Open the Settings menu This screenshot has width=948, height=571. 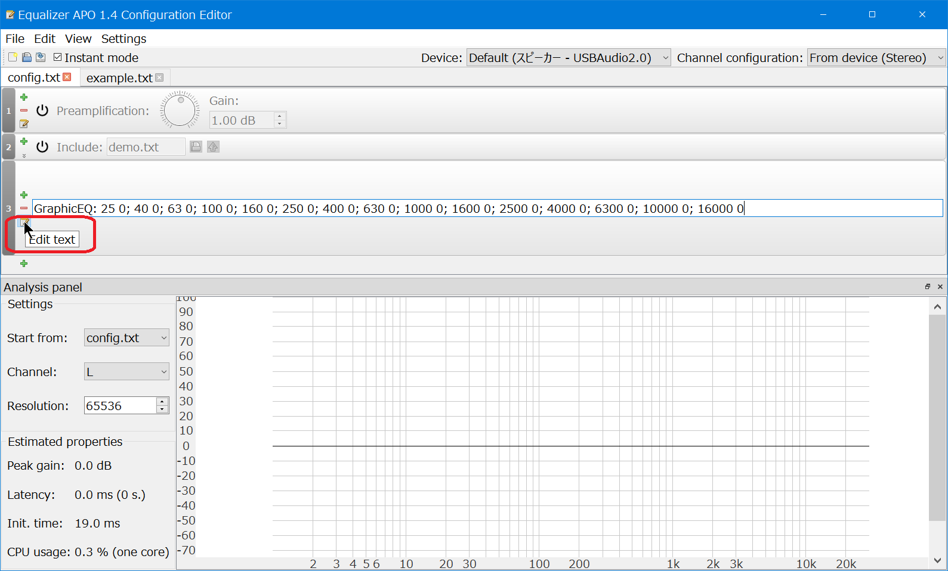click(123, 39)
